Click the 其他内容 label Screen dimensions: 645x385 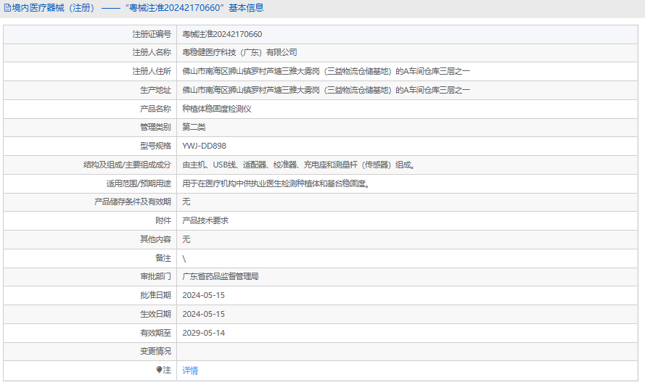[x=155, y=239]
